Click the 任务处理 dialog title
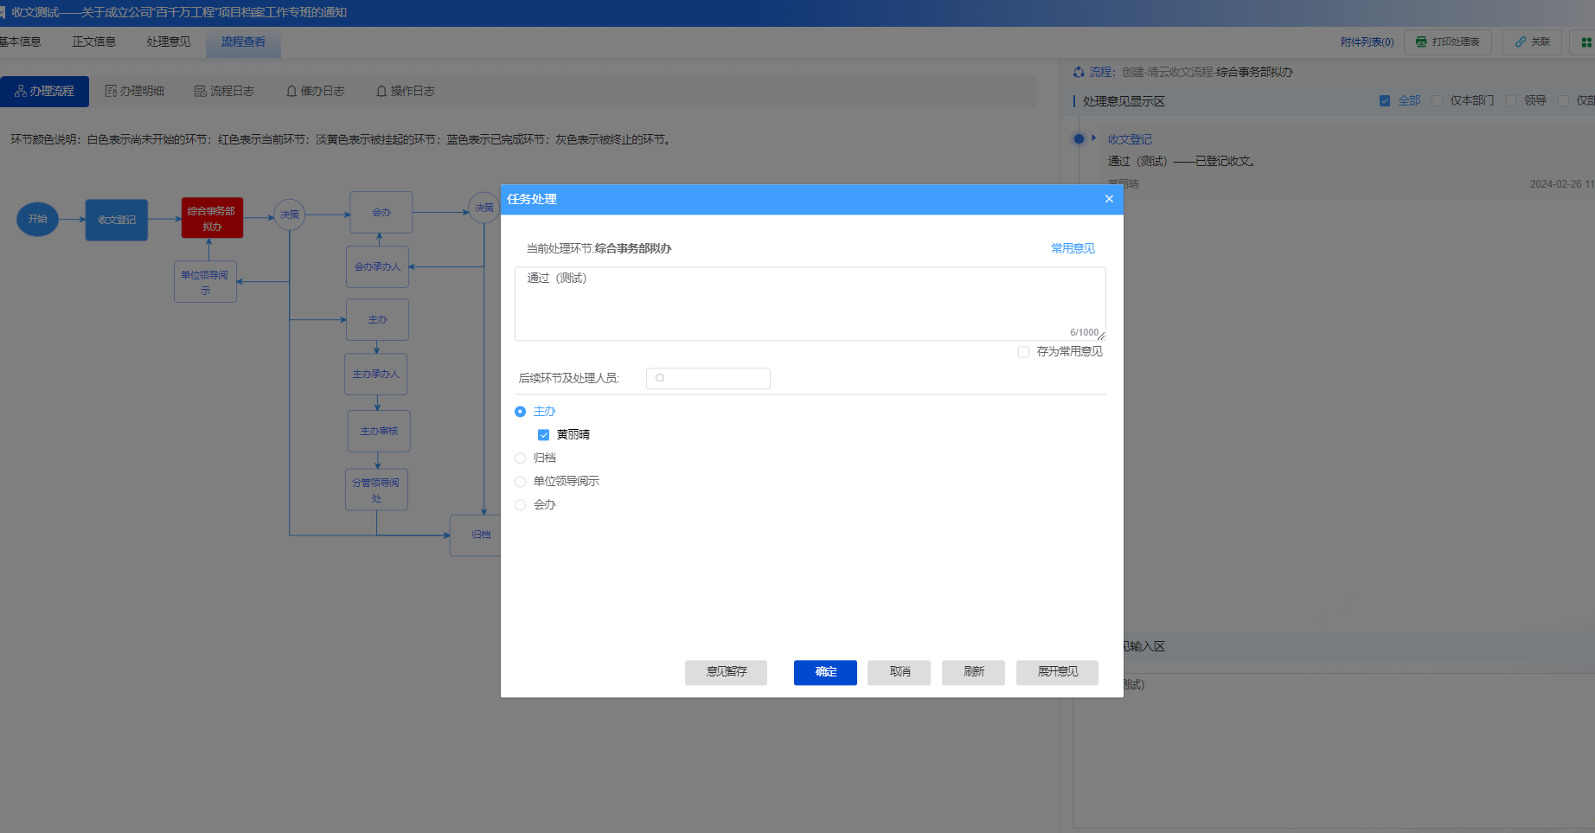 [x=532, y=199]
